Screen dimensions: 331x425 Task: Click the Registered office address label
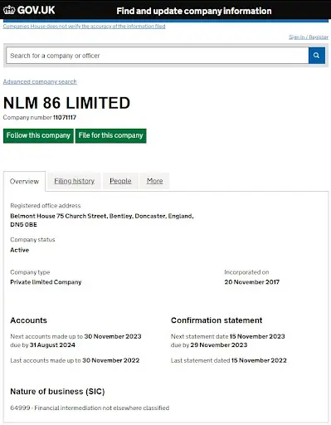coord(46,206)
